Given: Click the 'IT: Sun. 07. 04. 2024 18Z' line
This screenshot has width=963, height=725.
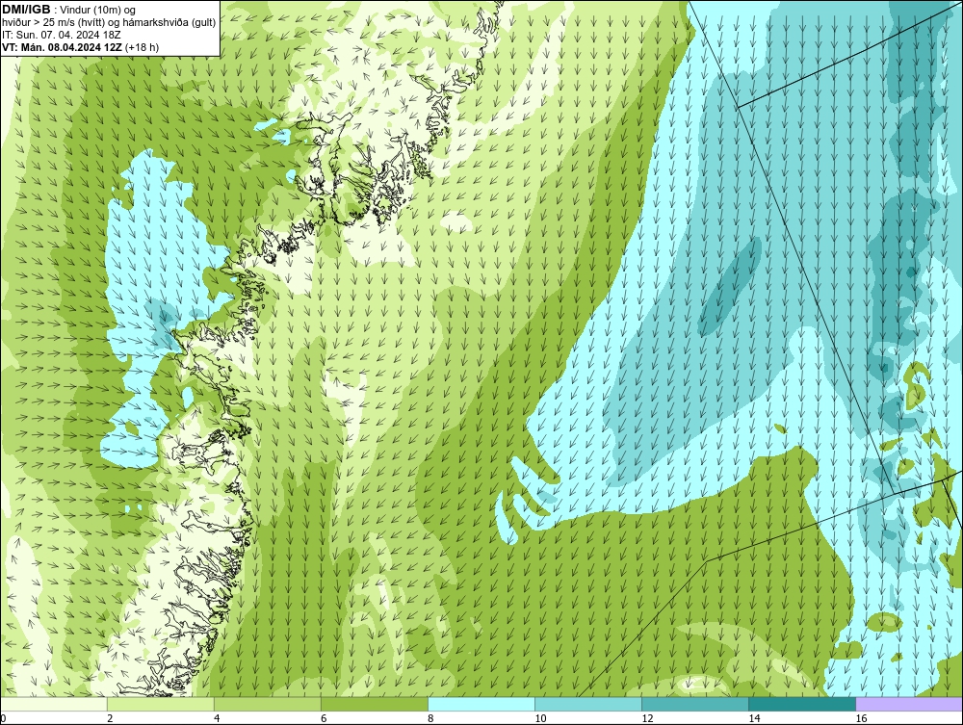Looking at the screenshot, I should (x=62, y=35).
